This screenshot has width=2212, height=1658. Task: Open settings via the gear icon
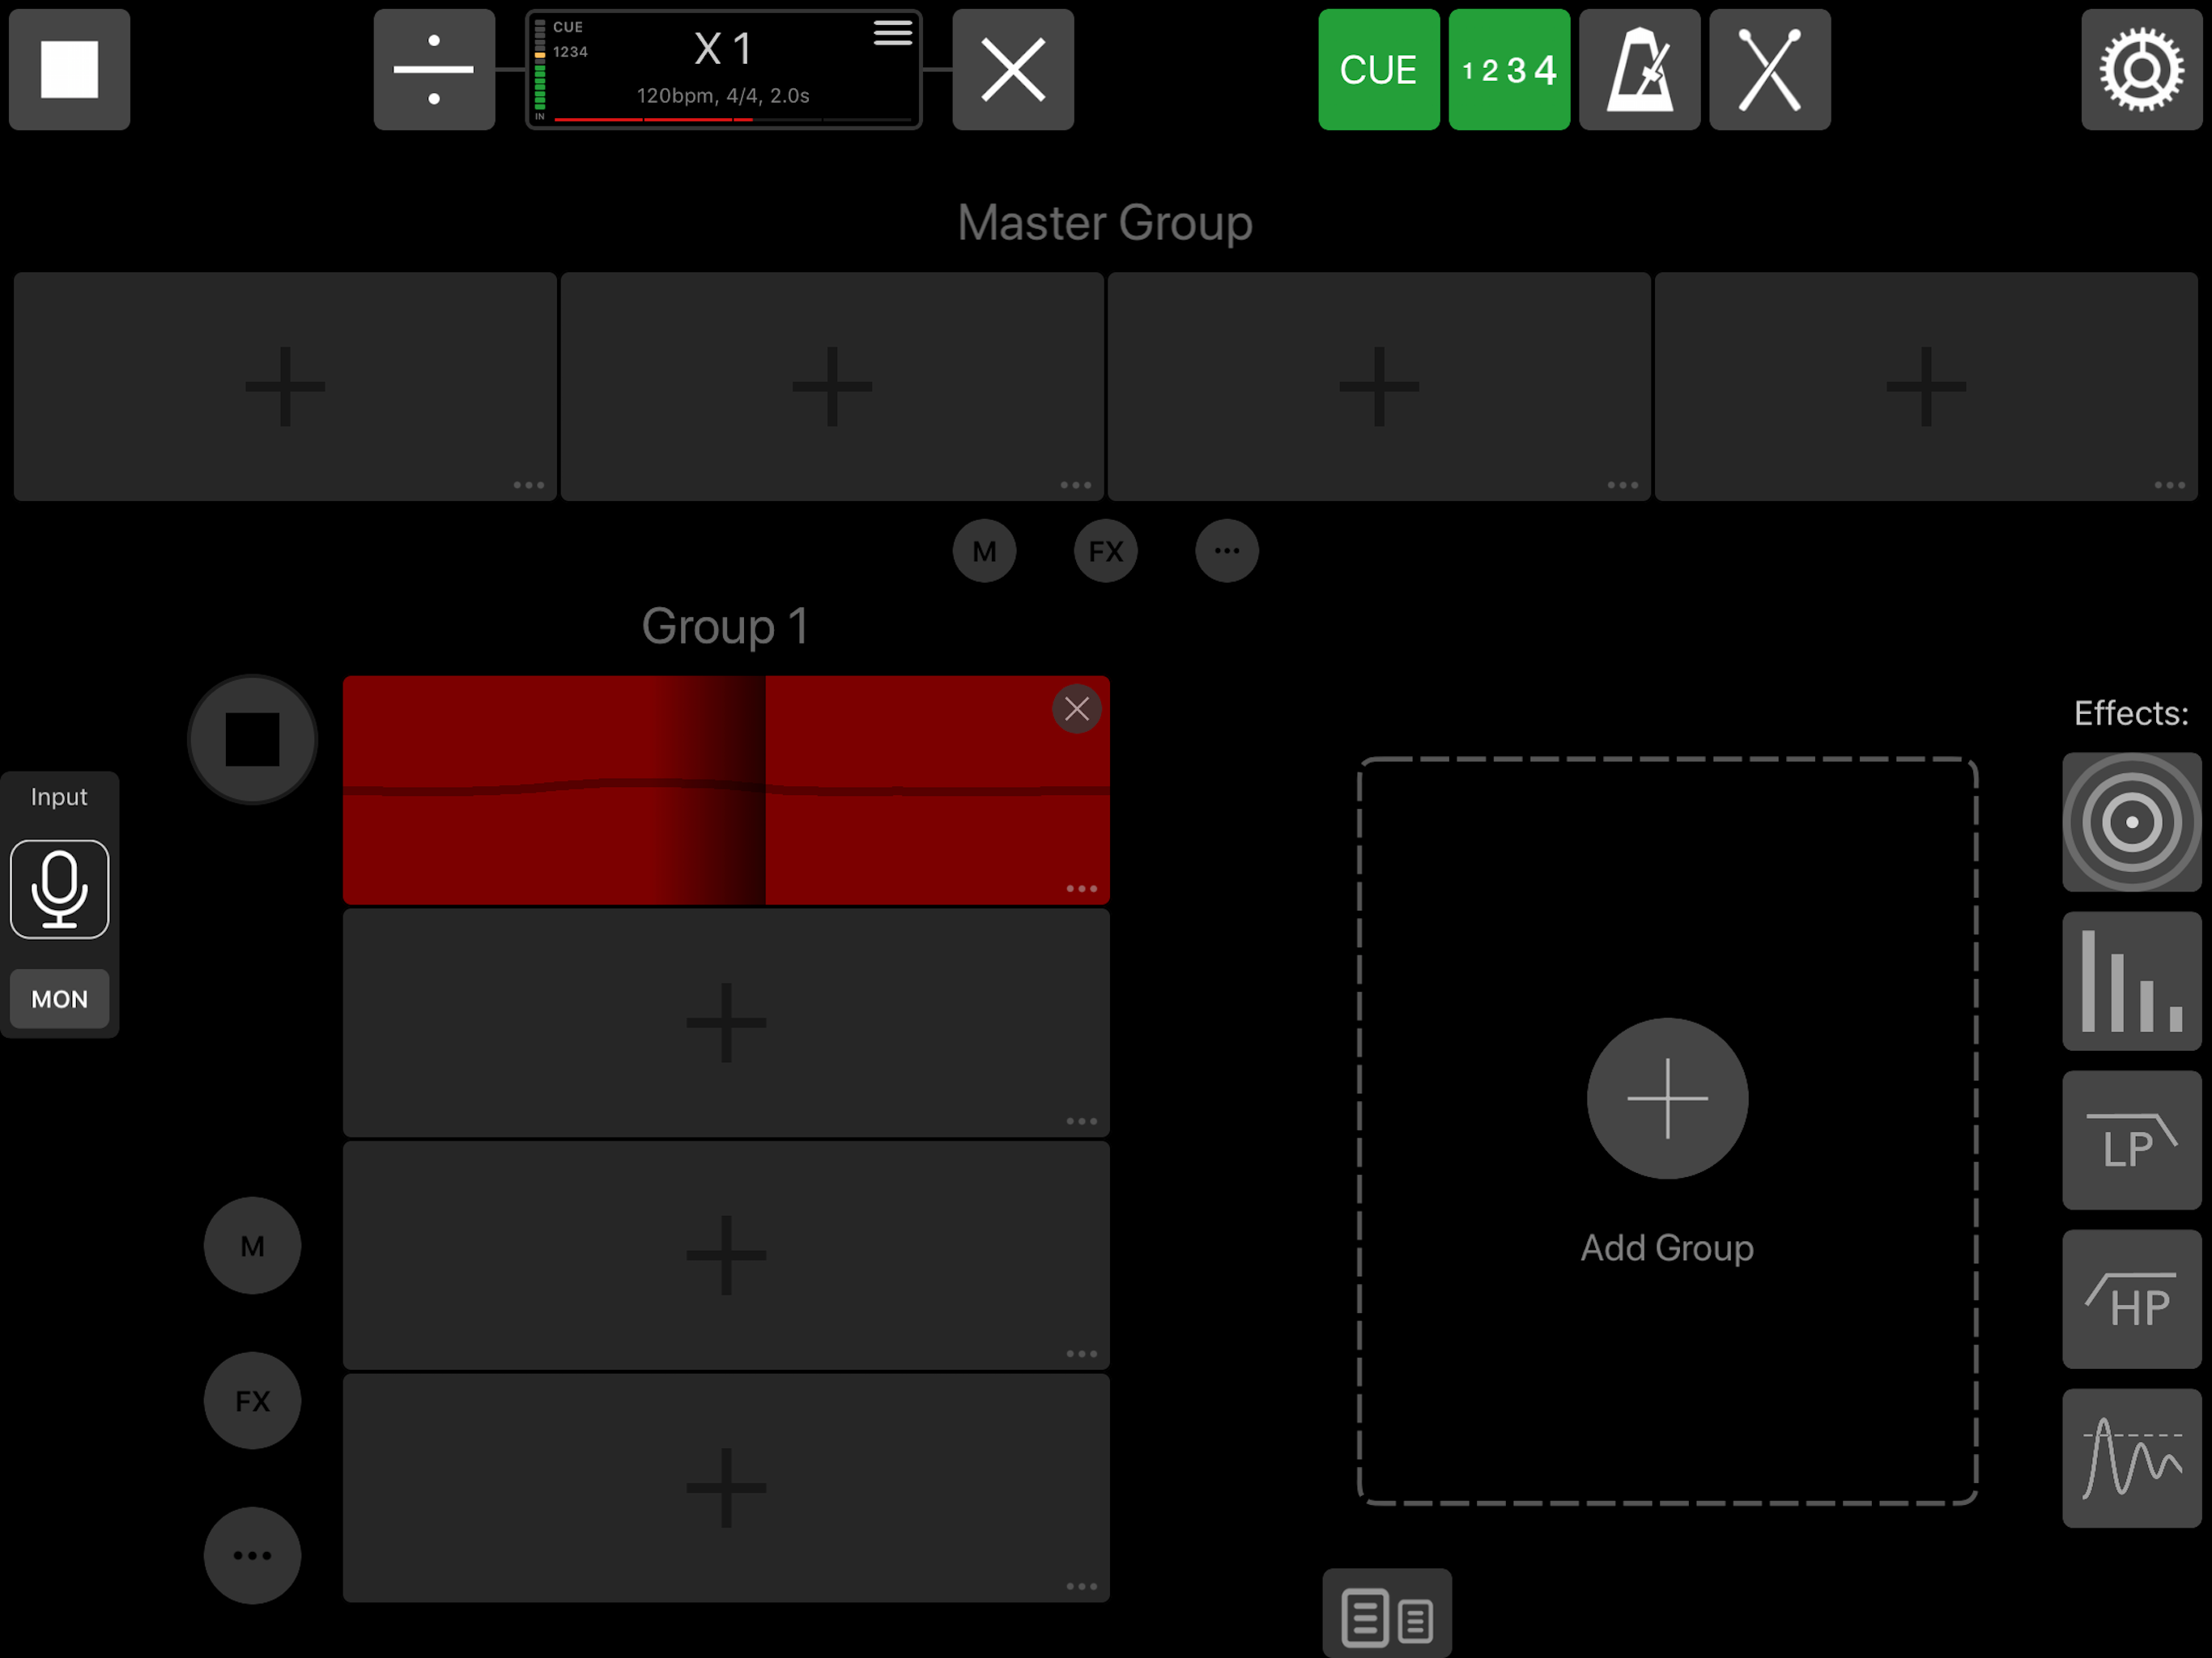(2140, 70)
